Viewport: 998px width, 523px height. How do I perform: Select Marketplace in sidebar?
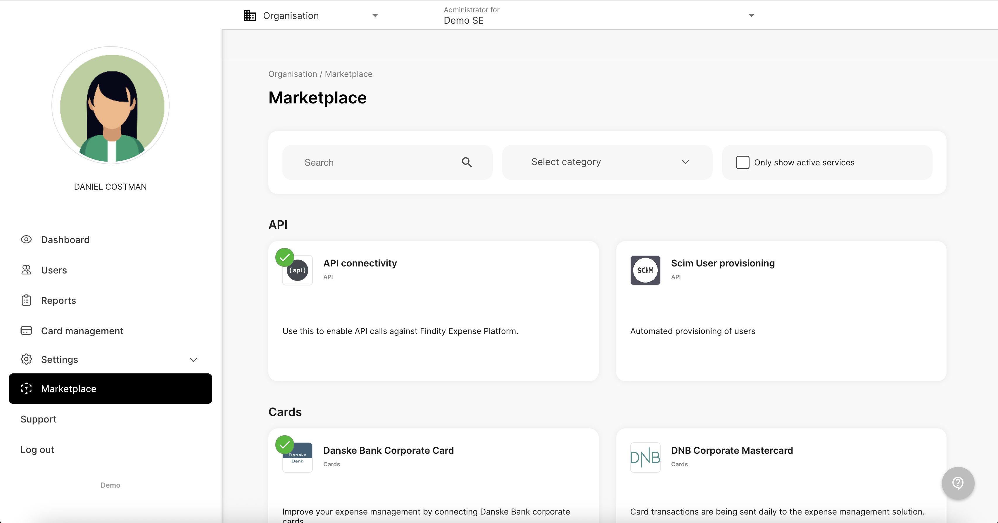click(x=110, y=389)
